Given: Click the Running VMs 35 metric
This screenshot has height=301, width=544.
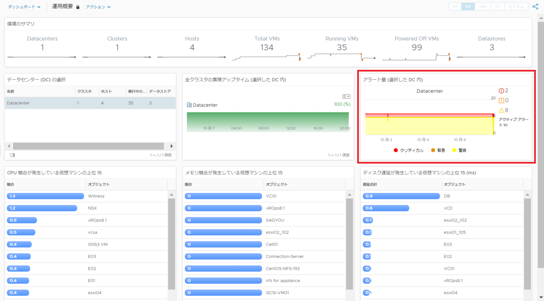Looking at the screenshot, I should pos(342,47).
